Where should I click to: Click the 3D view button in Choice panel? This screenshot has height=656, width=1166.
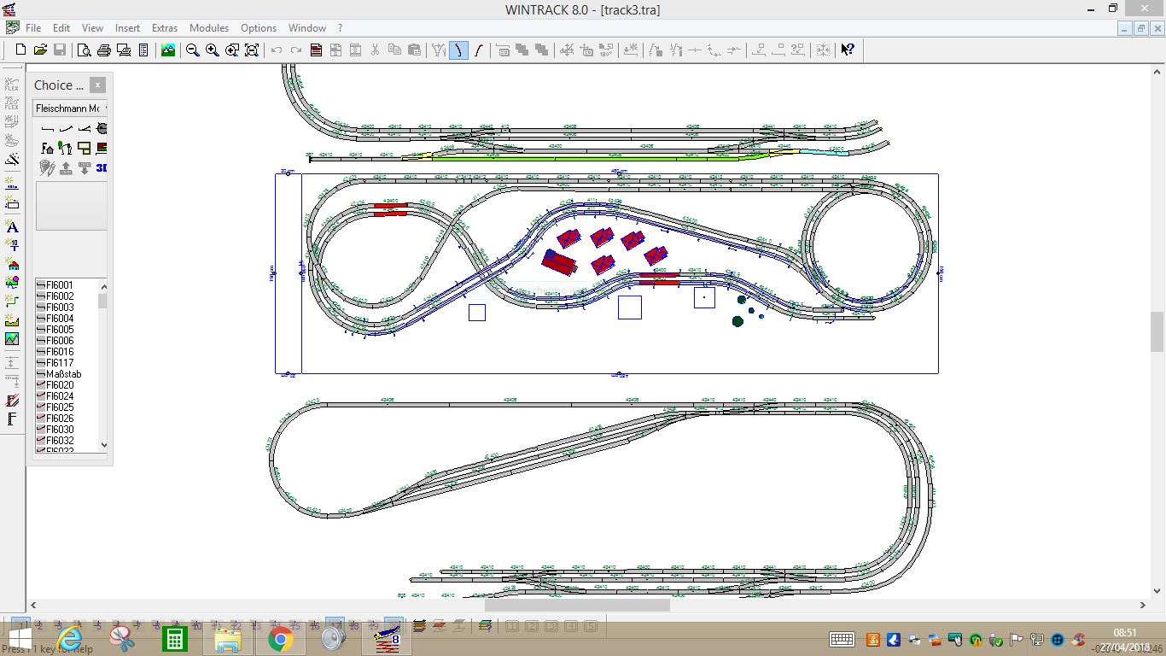[x=102, y=168]
